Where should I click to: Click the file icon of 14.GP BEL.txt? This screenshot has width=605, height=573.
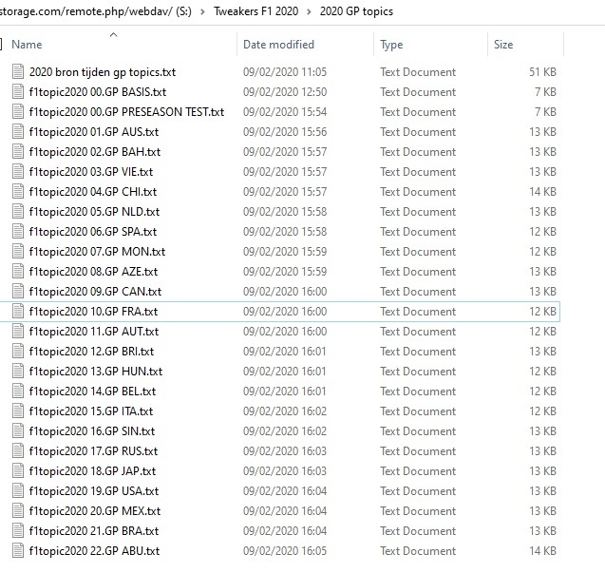(x=18, y=392)
